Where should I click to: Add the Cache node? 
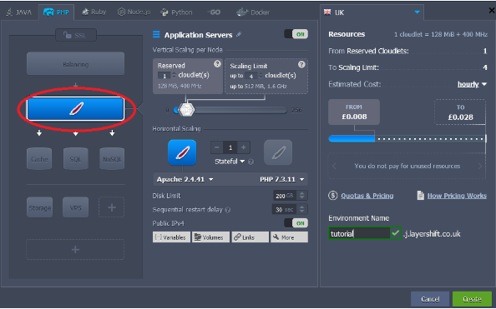tap(39, 159)
